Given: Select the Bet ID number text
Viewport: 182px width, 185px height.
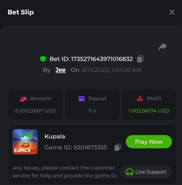Looking at the screenshot, I should pos(102,59).
